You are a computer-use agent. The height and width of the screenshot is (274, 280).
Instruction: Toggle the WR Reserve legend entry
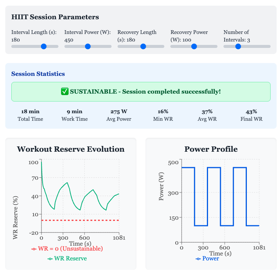point(67,259)
